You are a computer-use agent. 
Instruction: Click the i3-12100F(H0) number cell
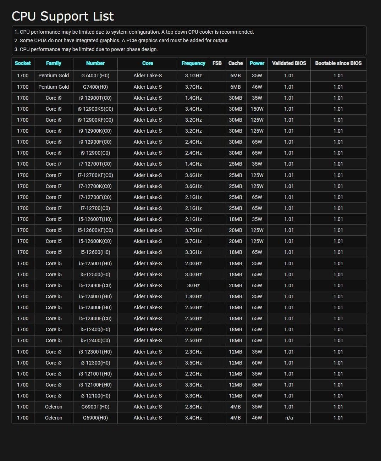[x=95, y=385]
